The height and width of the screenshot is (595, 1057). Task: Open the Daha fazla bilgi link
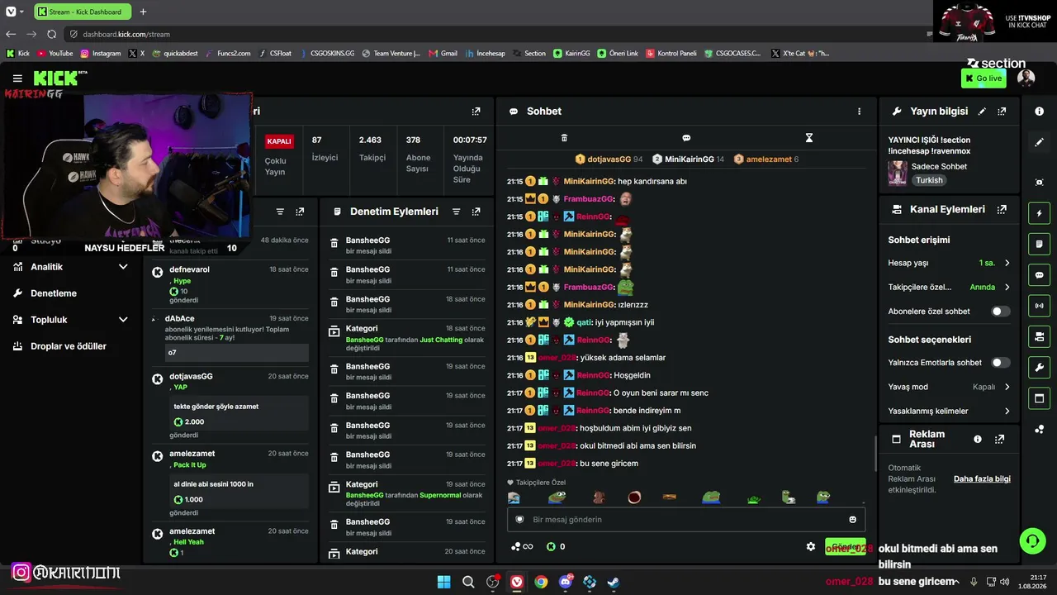(982, 478)
